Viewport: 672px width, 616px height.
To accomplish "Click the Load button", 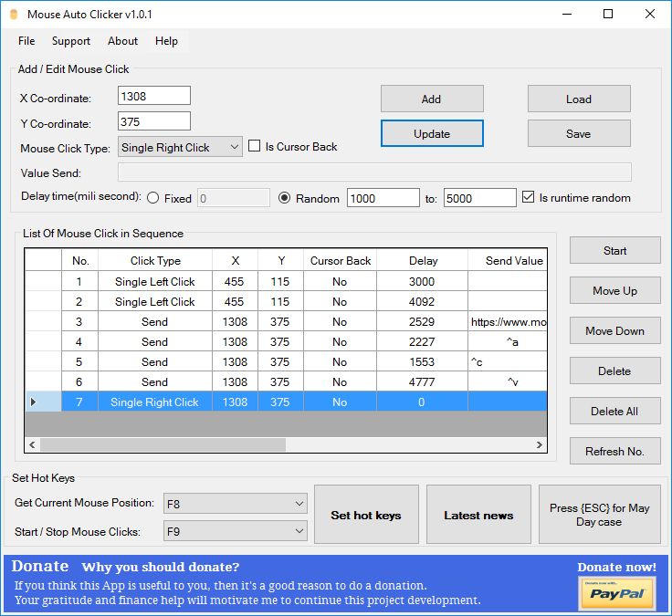I will 579,99.
